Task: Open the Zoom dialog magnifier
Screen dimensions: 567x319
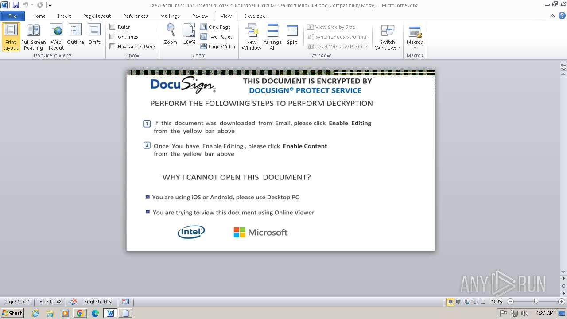Action: pos(171,35)
